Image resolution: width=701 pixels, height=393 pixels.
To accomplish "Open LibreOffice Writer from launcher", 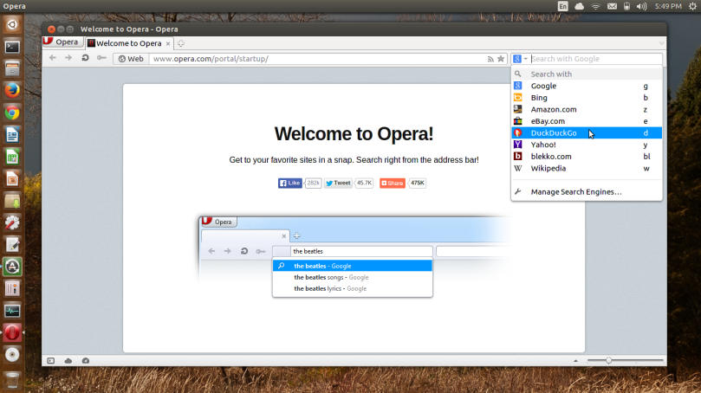I will coord(12,135).
